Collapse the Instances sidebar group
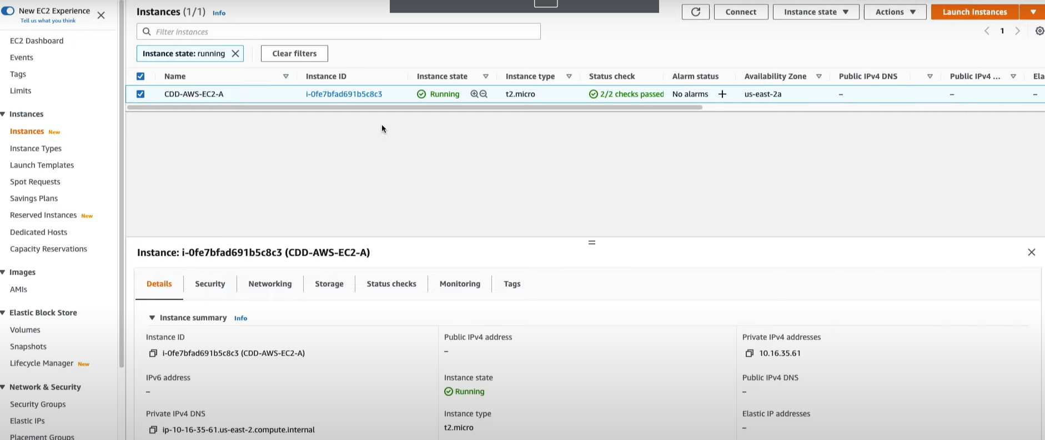 (x=3, y=114)
